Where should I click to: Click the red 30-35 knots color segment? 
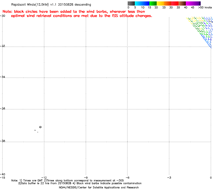tap(175, 3)
